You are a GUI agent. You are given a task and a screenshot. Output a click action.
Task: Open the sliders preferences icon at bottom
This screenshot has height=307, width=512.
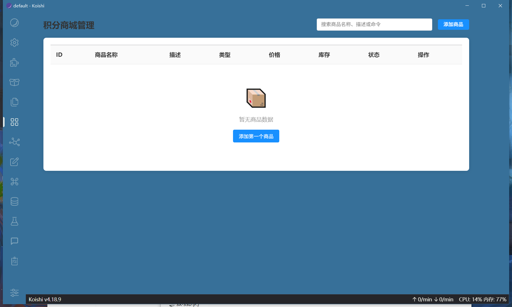pyautogui.click(x=14, y=293)
